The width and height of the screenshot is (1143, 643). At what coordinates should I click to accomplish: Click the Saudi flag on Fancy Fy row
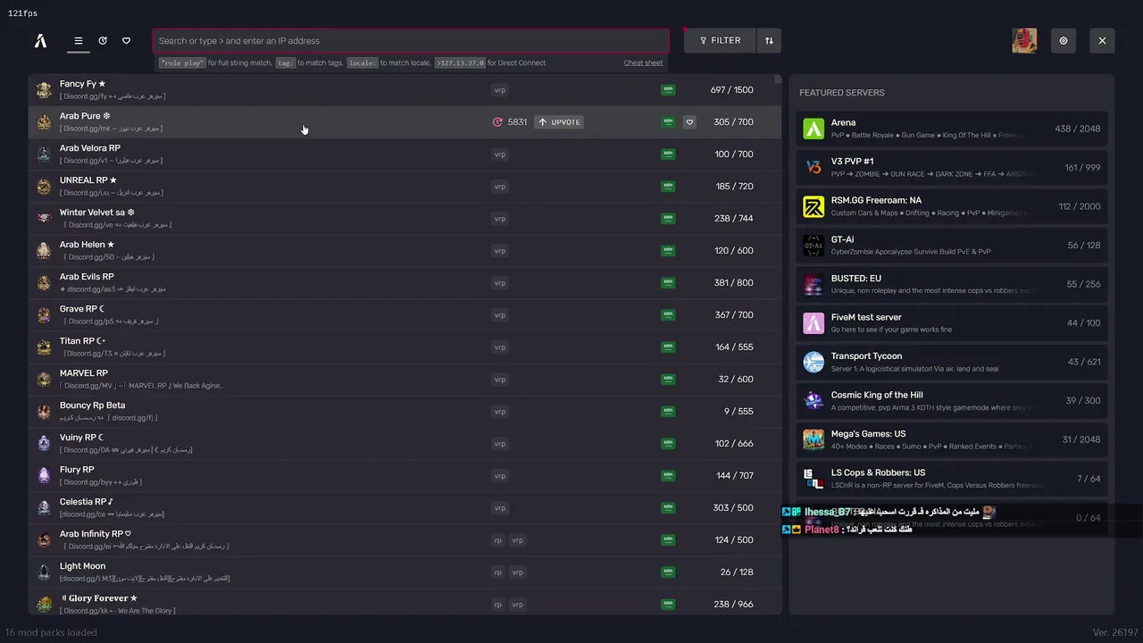tap(668, 90)
